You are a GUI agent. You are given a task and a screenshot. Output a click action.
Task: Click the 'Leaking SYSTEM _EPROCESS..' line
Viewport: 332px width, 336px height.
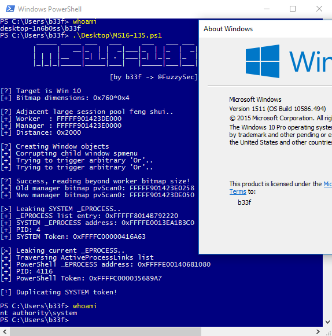point(61,209)
